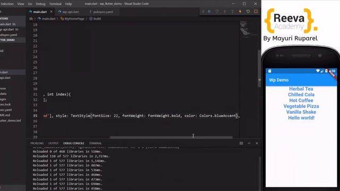This screenshot has width=340, height=191.
Task: Tap Herbal Tea in the emulator
Action: click(301, 89)
